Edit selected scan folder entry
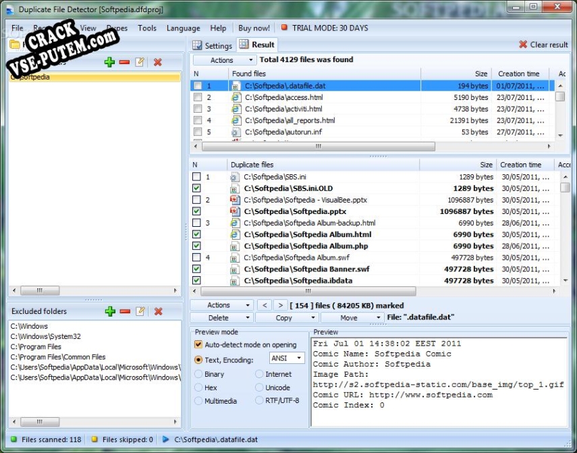The image size is (577, 453). coord(140,62)
